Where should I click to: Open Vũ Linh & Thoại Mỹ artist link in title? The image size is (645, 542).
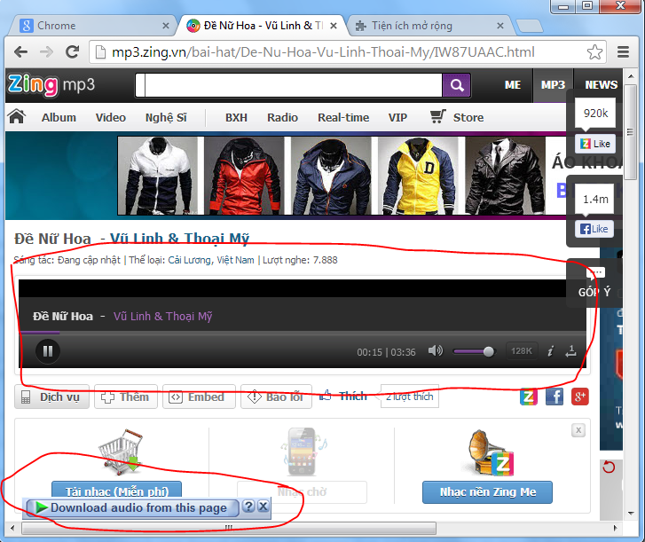tap(179, 239)
